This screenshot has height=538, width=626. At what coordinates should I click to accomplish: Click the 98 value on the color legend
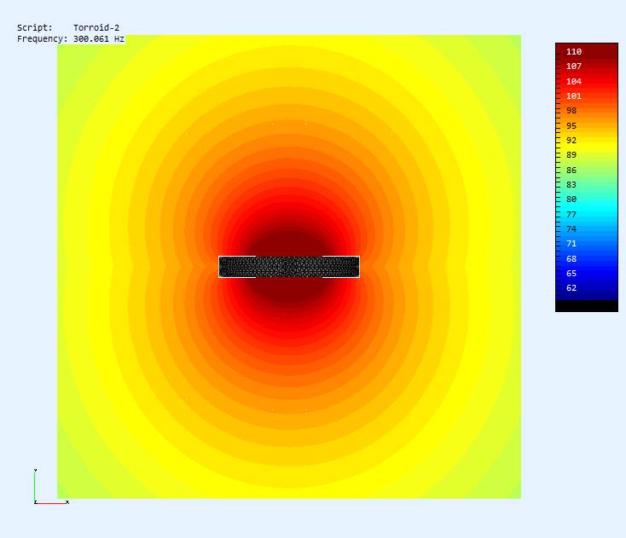pos(571,111)
